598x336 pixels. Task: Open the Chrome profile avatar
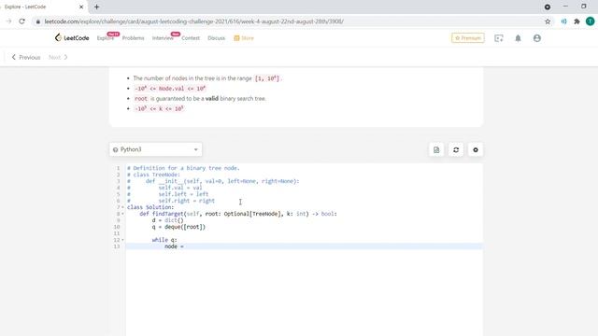coord(590,21)
